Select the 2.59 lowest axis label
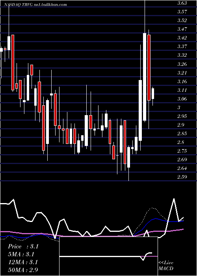197x276 pixels. [x=182, y=177]
